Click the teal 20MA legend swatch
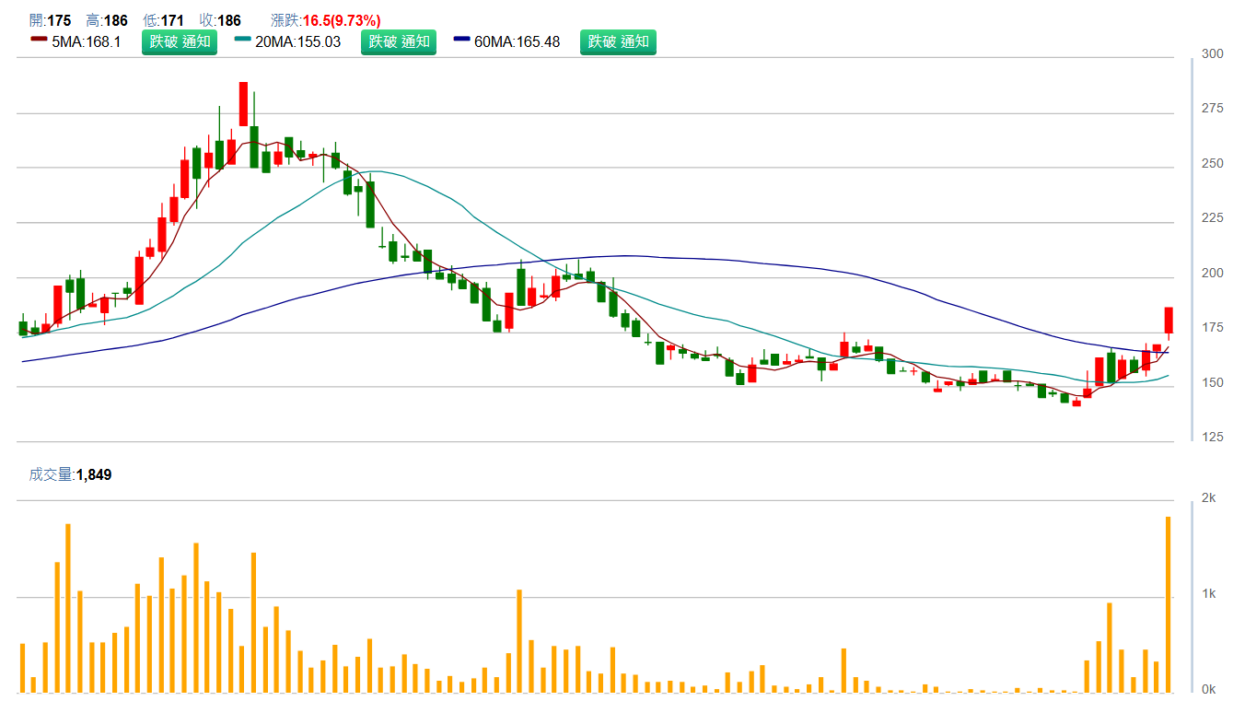The height and width of the screenshot is (701, 1233). tap(243, 40)
